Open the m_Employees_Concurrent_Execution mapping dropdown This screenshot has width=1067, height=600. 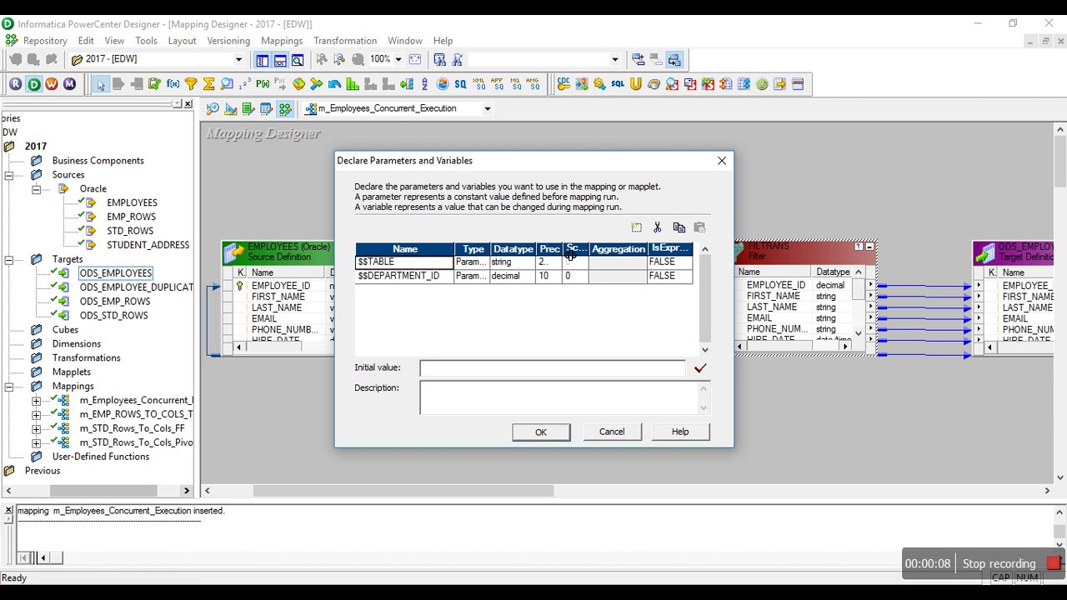(x=488, y=108)
